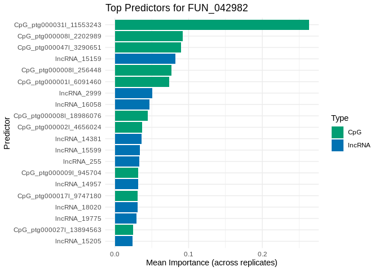Click the 'CpG' legend text label
Screen dimensions: 379x271
coord(354,132)
